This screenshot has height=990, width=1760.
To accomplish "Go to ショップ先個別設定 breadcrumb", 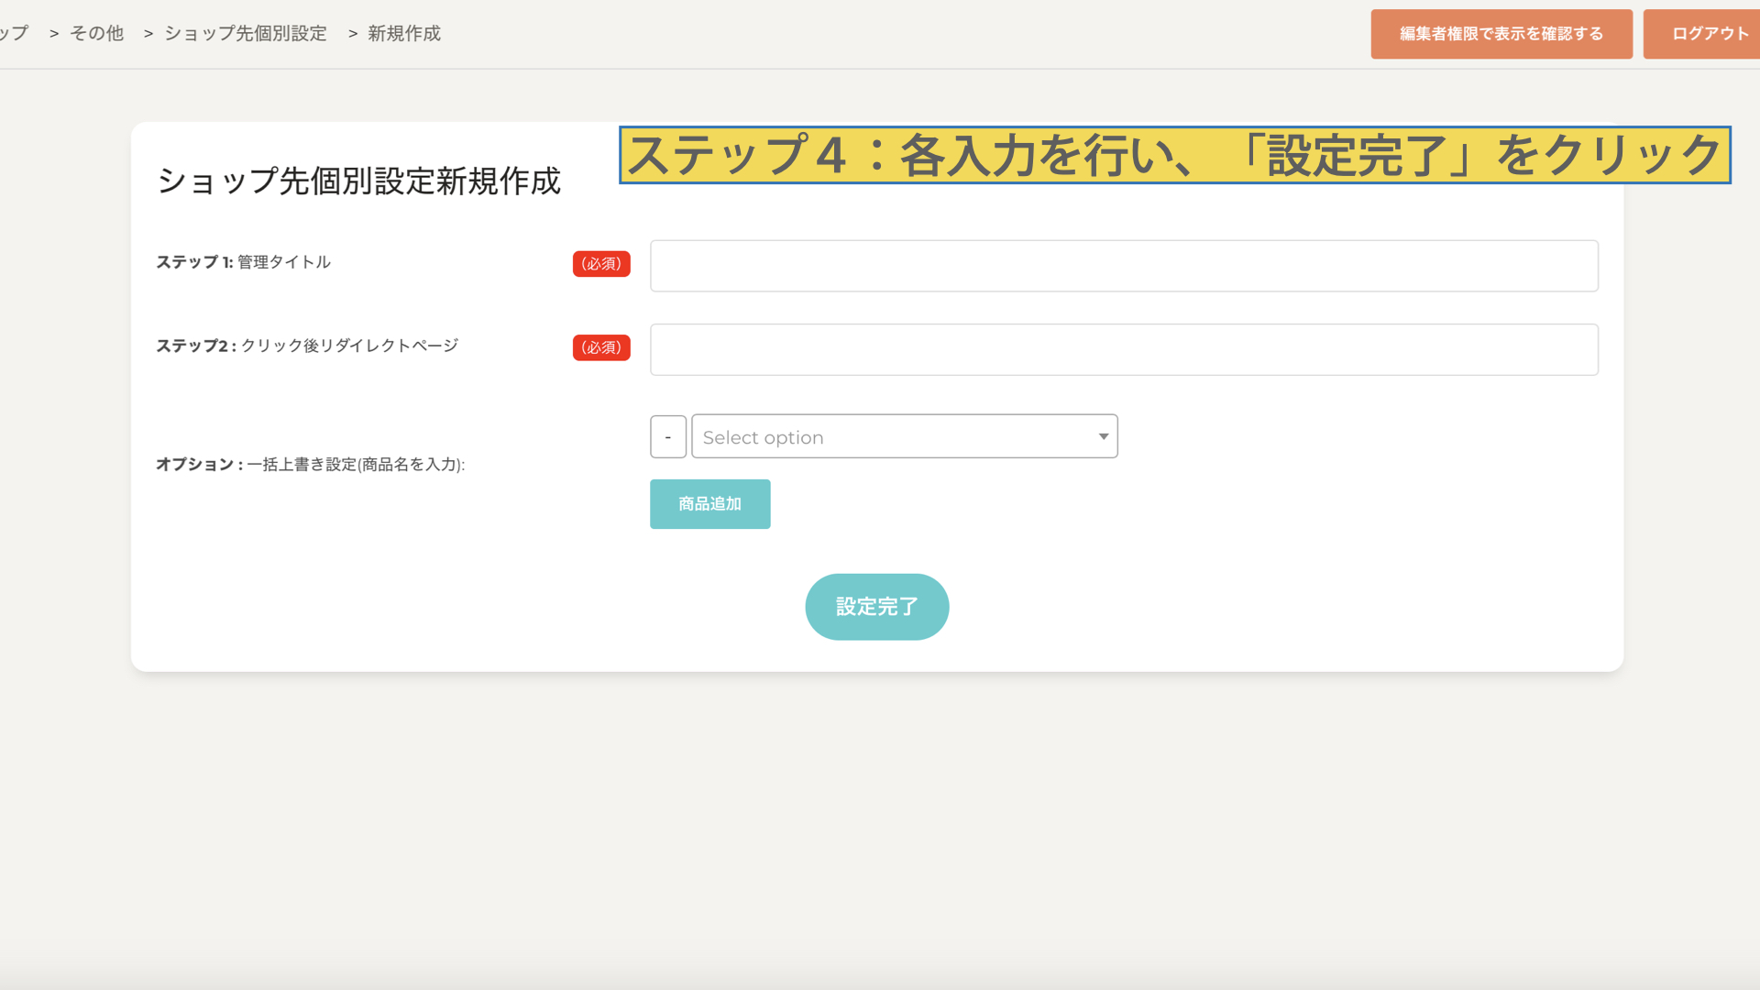I will coord(245,34).
